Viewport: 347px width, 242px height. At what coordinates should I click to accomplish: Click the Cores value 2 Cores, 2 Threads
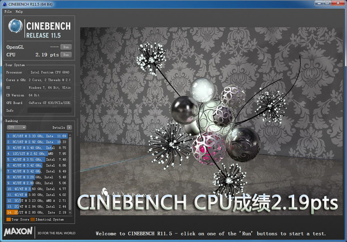point(50,80)
